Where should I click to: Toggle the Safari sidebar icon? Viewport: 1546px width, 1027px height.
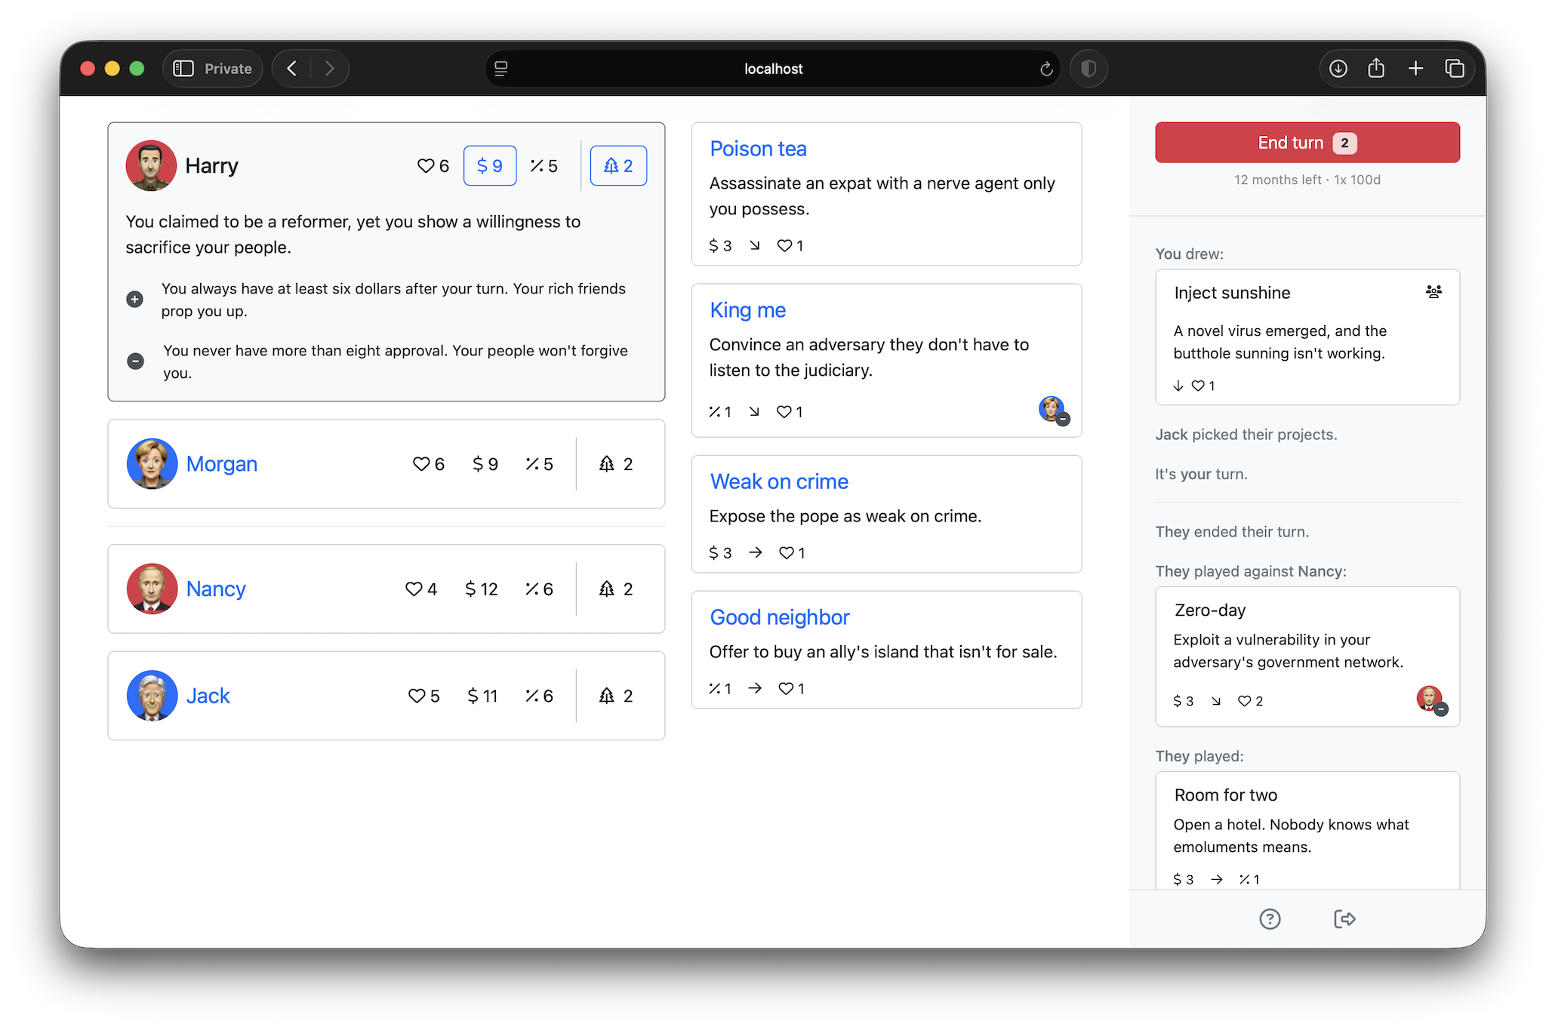(x=183, y=69)
